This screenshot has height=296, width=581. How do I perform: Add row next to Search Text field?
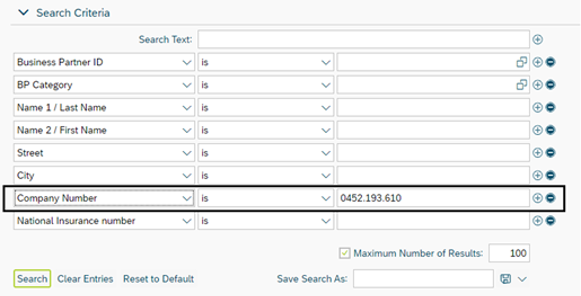click(537, 39)
